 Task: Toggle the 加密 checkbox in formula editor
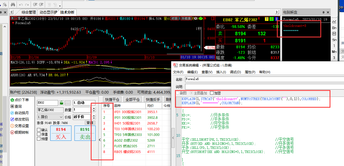(212, 93)
